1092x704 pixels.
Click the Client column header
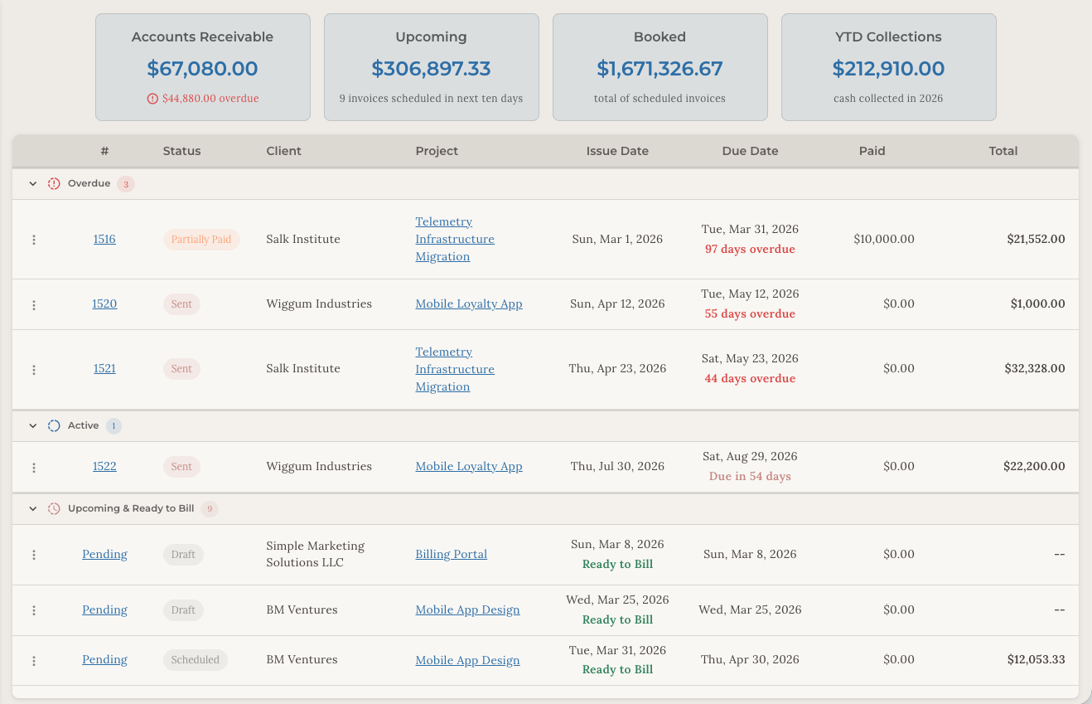(x=284, y=151)
